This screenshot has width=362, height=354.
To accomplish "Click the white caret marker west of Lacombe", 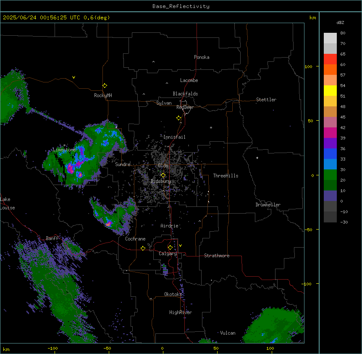I will pyautogui.click(x=167, y=83).
